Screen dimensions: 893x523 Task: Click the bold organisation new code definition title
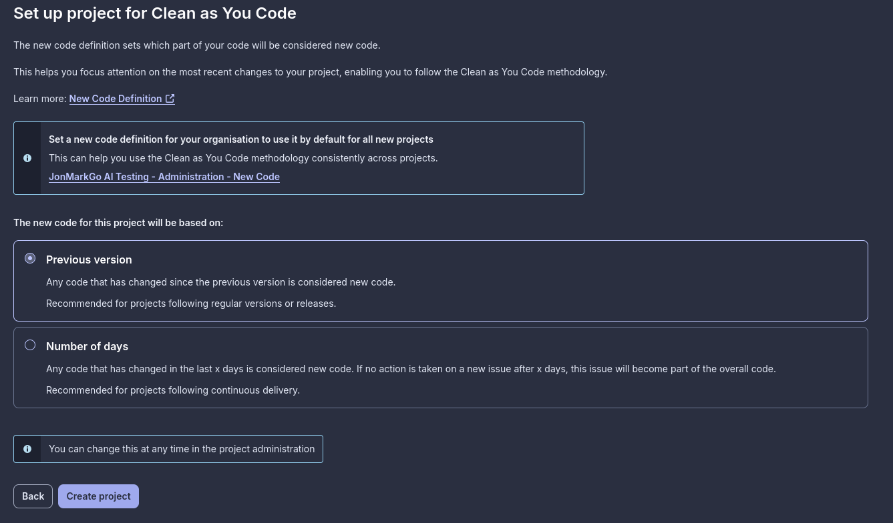click(241, 139)
